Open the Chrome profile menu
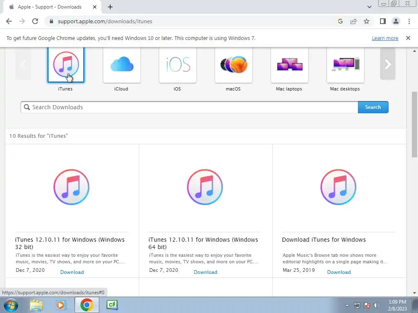Image resolution: width=418 pixels, height=313 pixels. coord(396,21)
